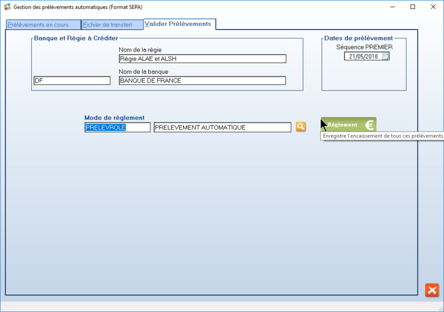This screenshot has height=312, width=444.
Task: Click the Banque et Régie à Créditer heading
Action: (76, 38)
